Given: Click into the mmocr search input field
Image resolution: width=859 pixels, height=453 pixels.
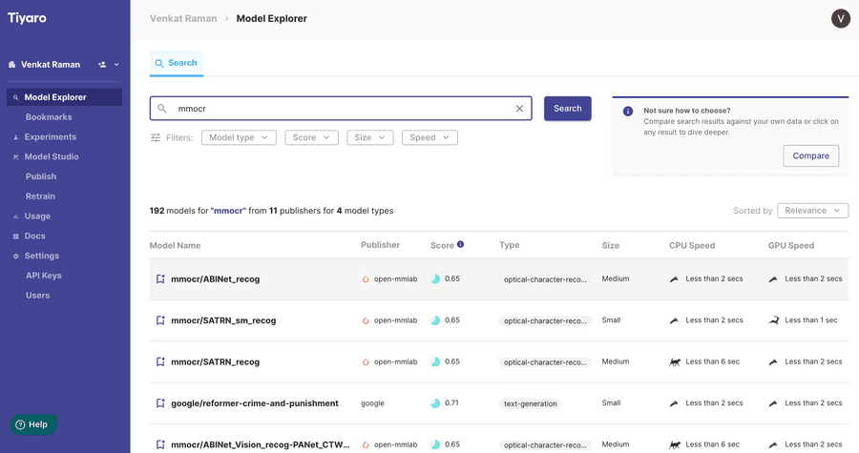Looking at the screenshot, I should [341, 109].
